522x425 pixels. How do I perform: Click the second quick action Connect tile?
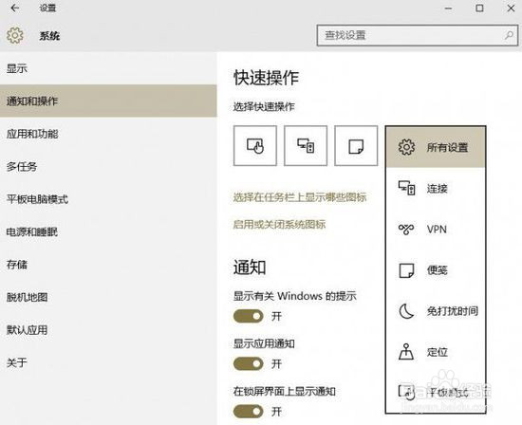[306, 146]
